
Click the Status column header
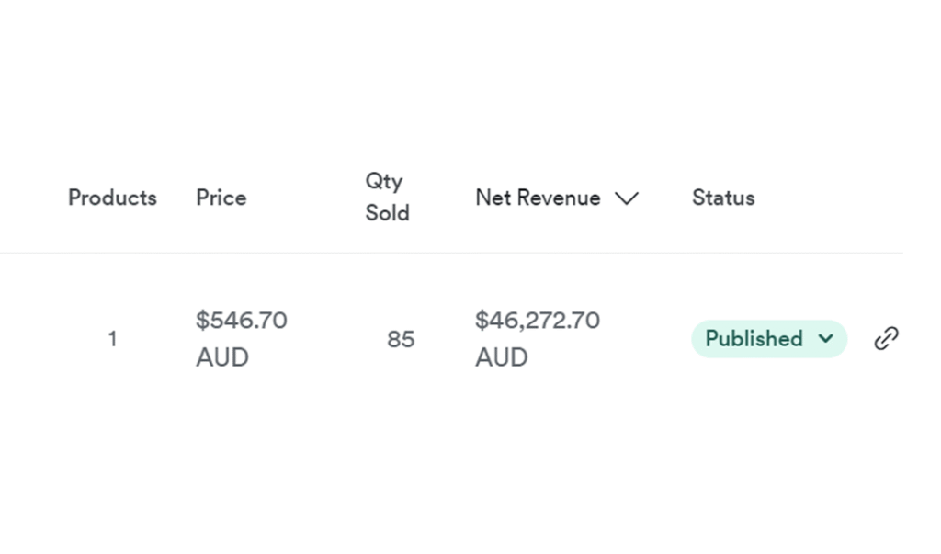point(723,198)
